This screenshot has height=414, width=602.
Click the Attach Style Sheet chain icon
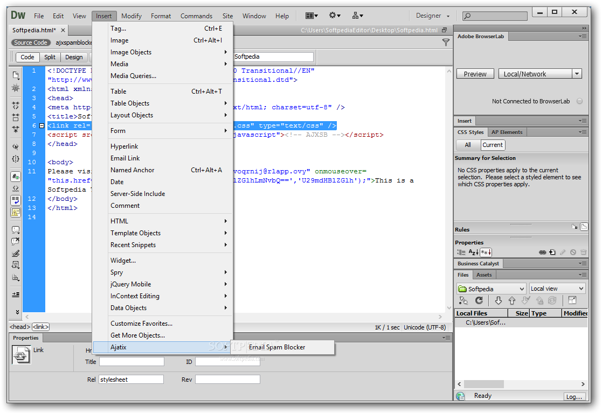click(x=542, y=252)
